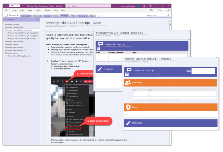Click the Guide page title text
This screenshot has height=152, width=223.
[x=74, y=23]
